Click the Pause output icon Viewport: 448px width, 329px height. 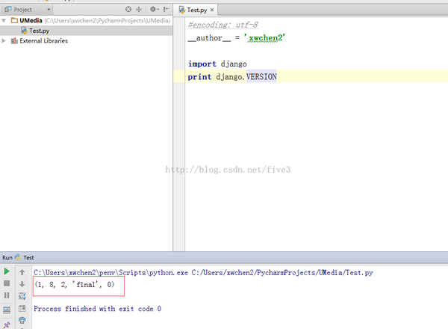click(7, 296)
